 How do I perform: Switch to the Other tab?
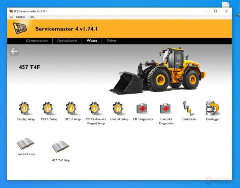click(112, 40)
